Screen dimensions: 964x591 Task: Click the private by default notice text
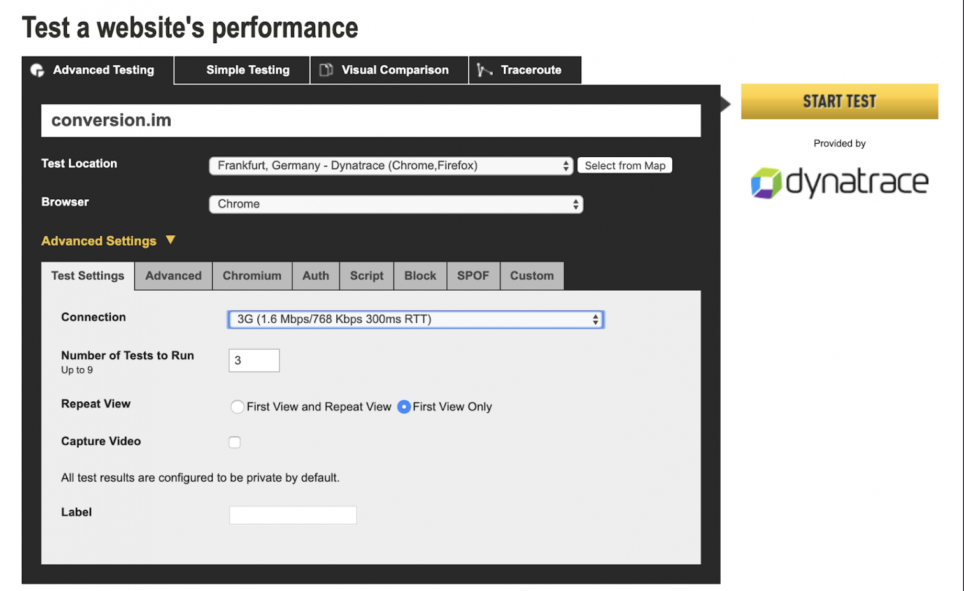tap(200, 478)
